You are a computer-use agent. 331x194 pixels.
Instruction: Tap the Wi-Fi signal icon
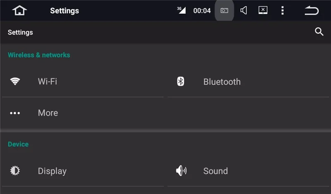click(15, 82)
